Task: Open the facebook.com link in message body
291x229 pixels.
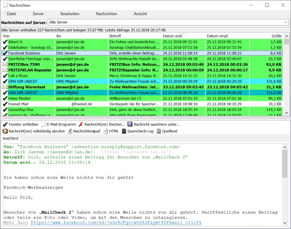Action: [116, 222]
